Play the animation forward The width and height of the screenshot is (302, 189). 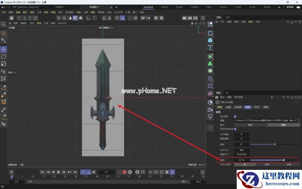click(x=59, y=172)
